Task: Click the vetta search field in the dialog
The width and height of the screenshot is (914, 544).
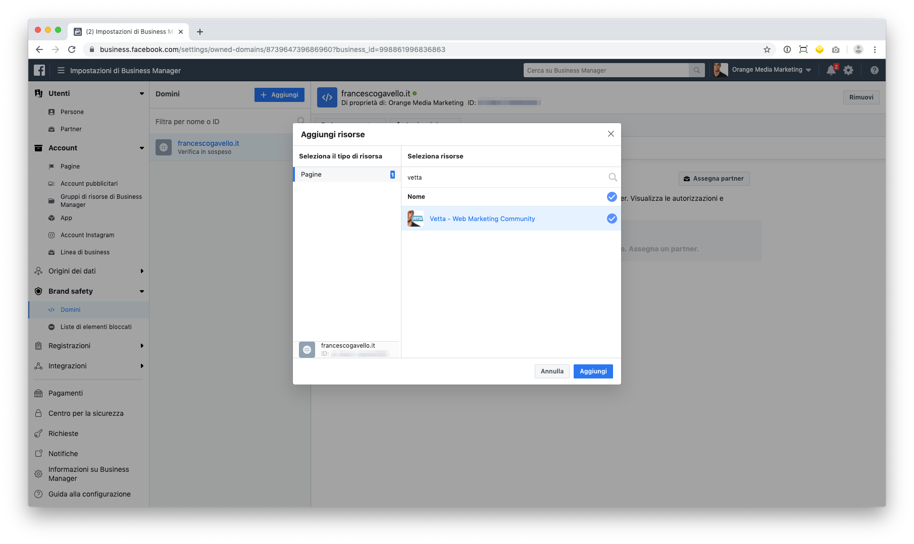Action: pyautogui.click(x=505, y=177)
